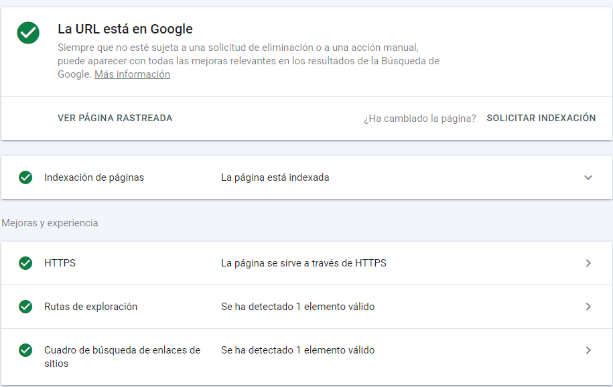Open Cuadro de búsqueda de enlaces de sitios label
This screenshot has height=387, width=613.
pyautogui.click(x=122, y=356)
